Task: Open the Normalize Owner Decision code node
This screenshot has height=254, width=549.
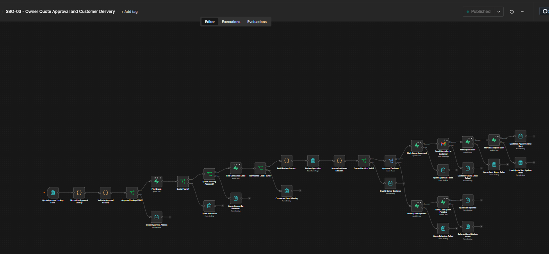Action: coord(339,161)
